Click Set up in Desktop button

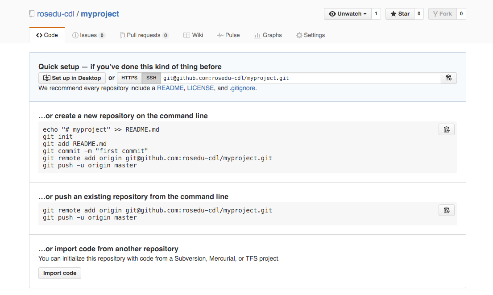72,78
